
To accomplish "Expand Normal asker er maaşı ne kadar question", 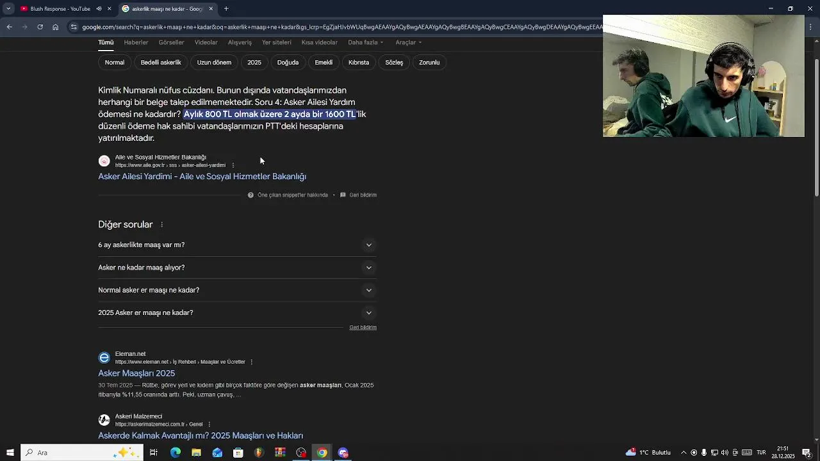I will [x=237, y=290].
